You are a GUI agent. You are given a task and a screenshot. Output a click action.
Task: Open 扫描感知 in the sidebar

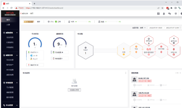click(x=10, y=42)
